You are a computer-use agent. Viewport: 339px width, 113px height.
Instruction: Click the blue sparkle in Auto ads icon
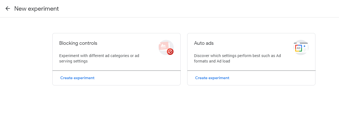[304, 46]
